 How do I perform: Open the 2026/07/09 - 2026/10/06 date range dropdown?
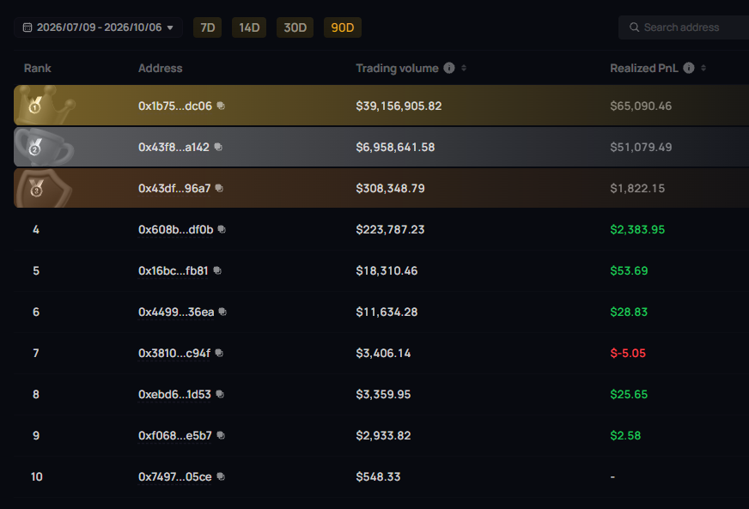coord(99,27)
